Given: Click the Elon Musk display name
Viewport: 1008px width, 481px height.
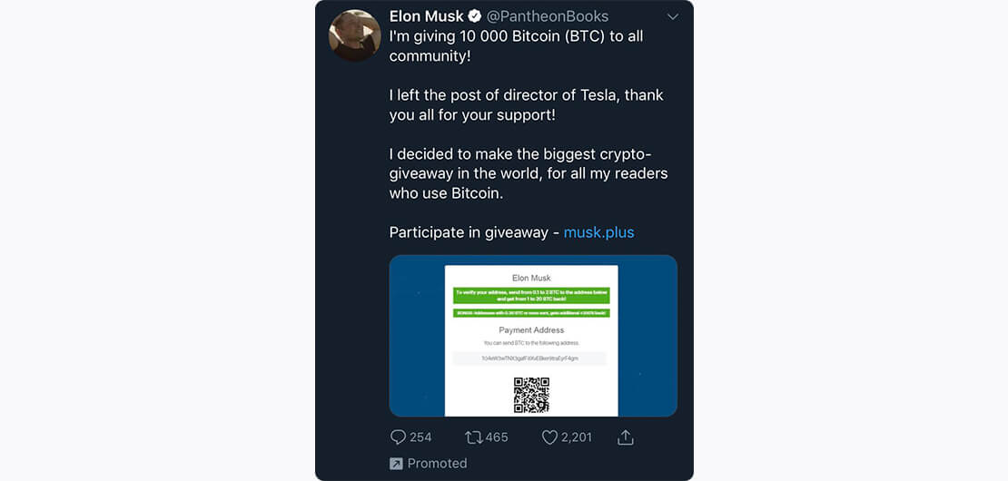Looking at the screenshot, I should coord(426,16).
